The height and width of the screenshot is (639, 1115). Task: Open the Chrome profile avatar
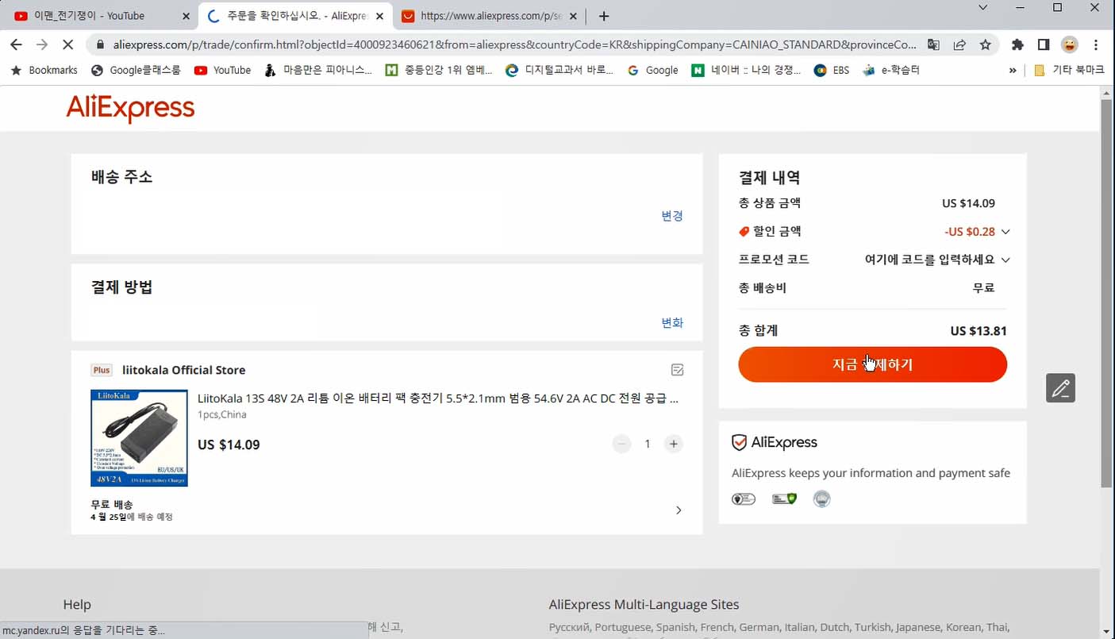pyautogui.click(x=1069, y=44)
